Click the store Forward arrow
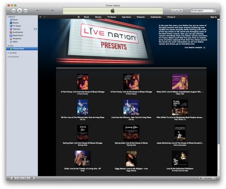This screenshot has width=226, height=189. coord(45,17)
